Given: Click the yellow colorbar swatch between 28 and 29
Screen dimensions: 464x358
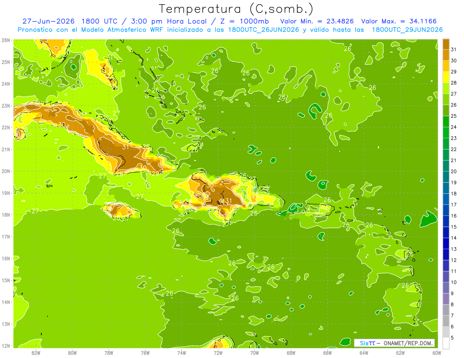Looking at the screenshot, I should point(446,77).
